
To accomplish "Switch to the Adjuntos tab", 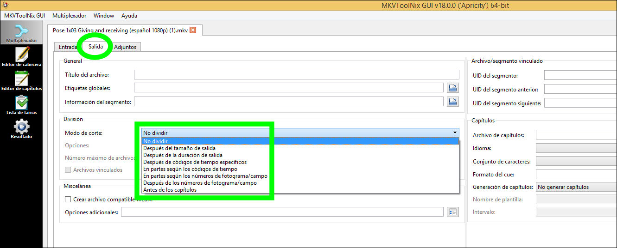I will click(125, 47).
